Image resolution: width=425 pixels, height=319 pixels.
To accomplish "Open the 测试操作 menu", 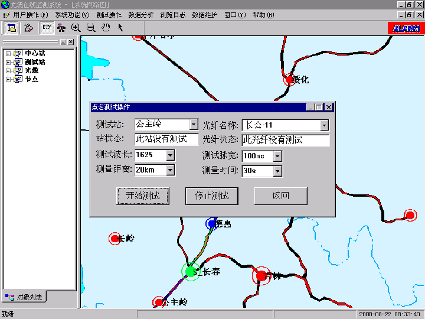I will 109,15.
